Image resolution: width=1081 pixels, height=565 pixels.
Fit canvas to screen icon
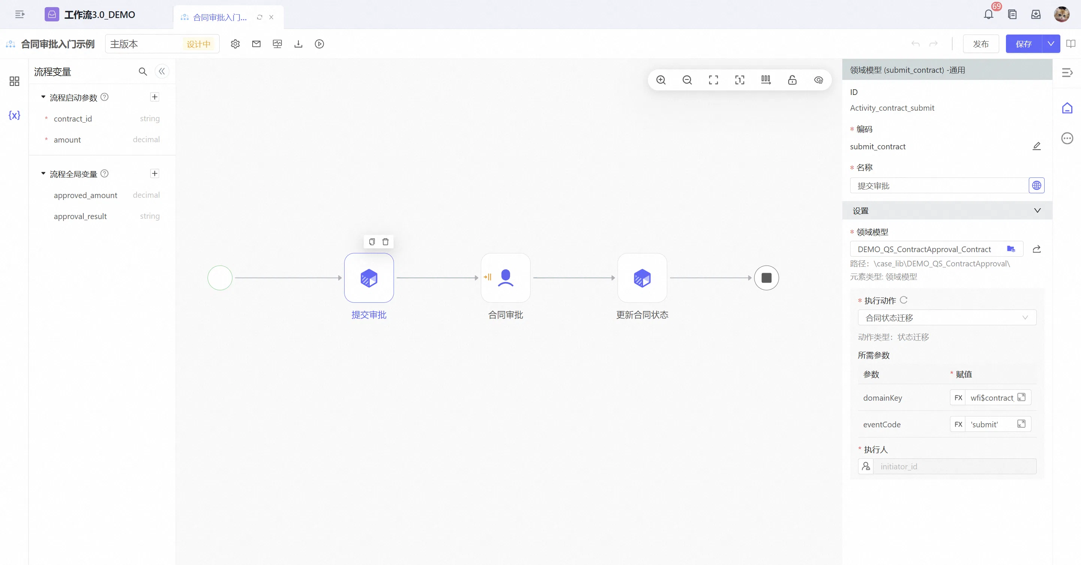pyautogui.click(x=714, y=80)
